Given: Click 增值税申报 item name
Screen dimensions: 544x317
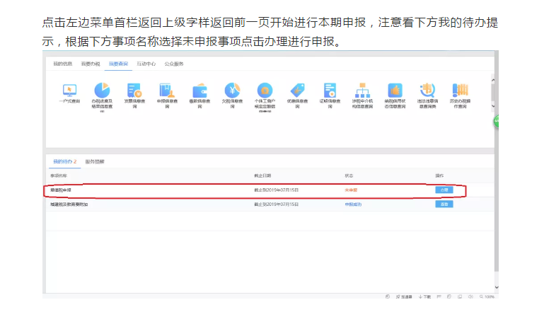Looking at the screenshot, I should (61, 190).
